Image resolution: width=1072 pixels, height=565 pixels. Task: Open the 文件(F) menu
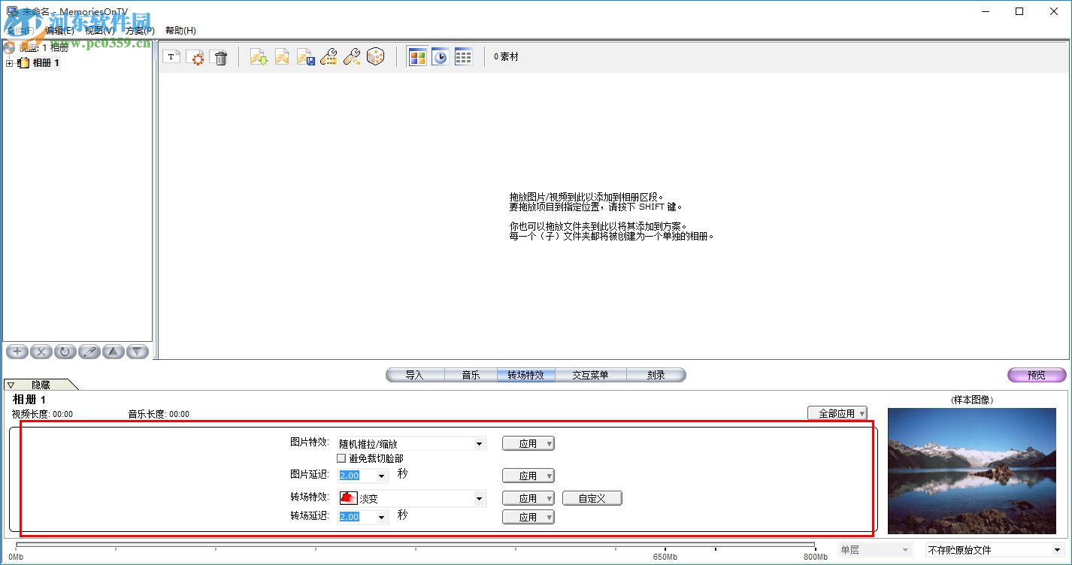20,31
